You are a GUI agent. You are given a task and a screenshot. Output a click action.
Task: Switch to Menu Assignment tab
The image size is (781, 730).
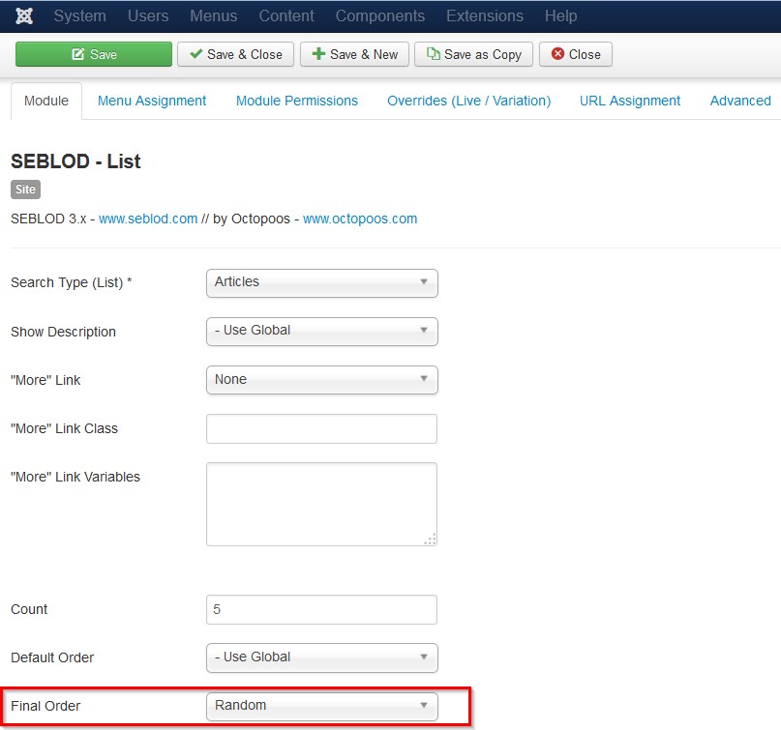pos(152,101)
